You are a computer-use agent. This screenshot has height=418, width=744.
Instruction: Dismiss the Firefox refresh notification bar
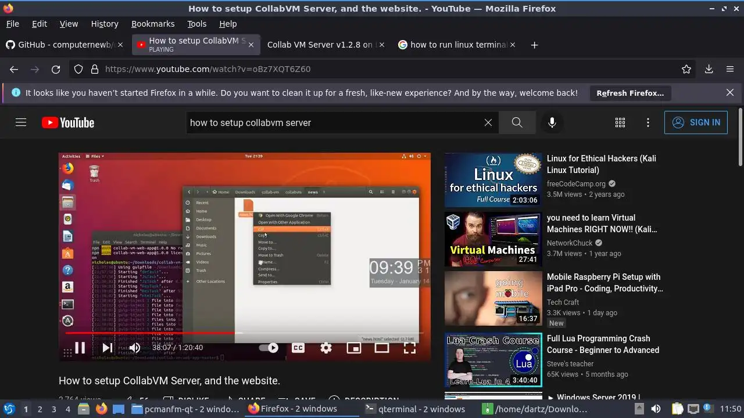[x=730, y=92]
